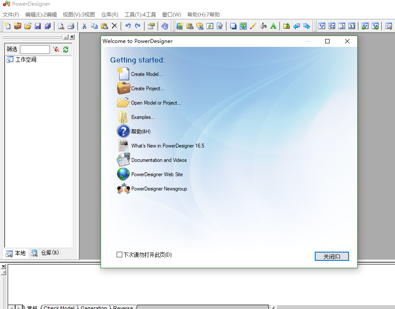Select the Fill Color bucket icon
This screenshot has height=309, width=395.
pyautogui.click(x=263, y=26)
